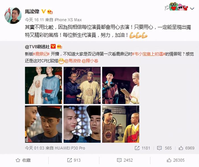Repost this post with 913 shares

click(x=74, y=160)
